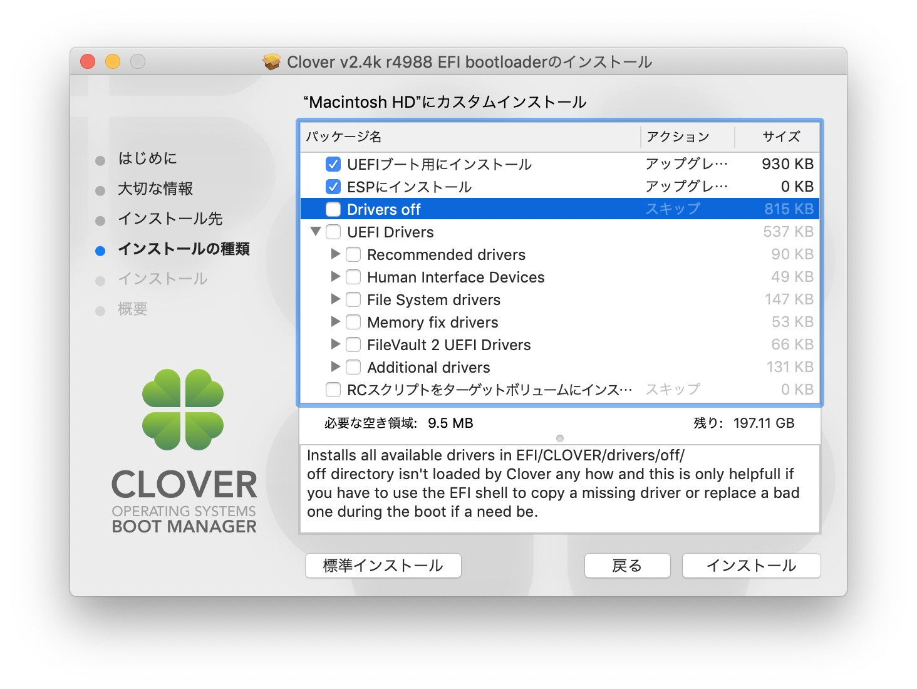The image size is (917, 689).
Task: Click the 815 KB size value
Action: [789, 209]
